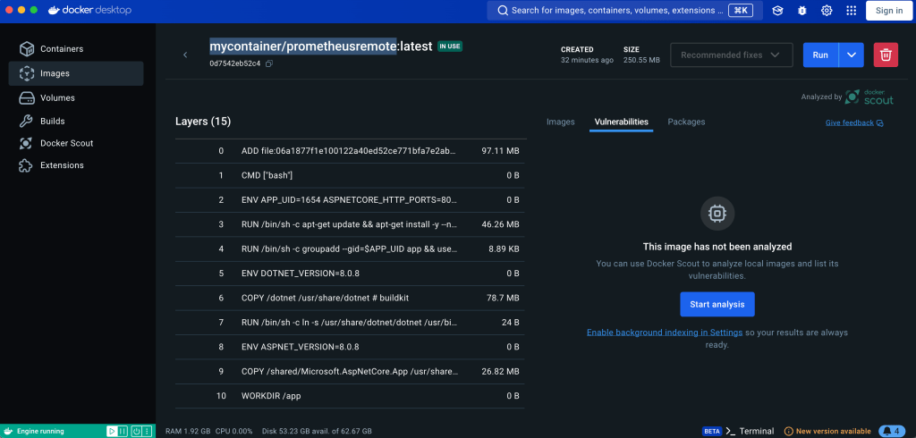916x438 pixels.
Task: Select layer 7 ln -s dotnet row
Action: 350,323
